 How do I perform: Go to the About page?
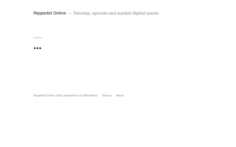click(x=120, y=96)
